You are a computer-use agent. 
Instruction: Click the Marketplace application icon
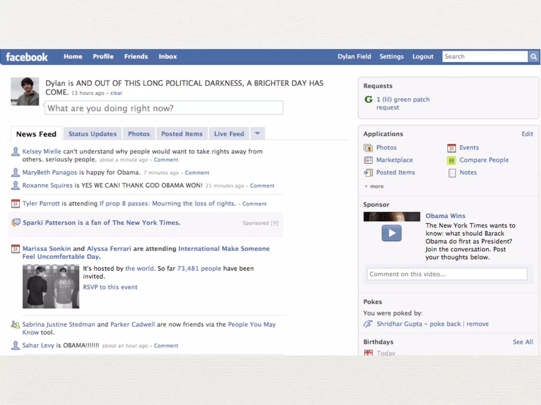tap(368, 160)
